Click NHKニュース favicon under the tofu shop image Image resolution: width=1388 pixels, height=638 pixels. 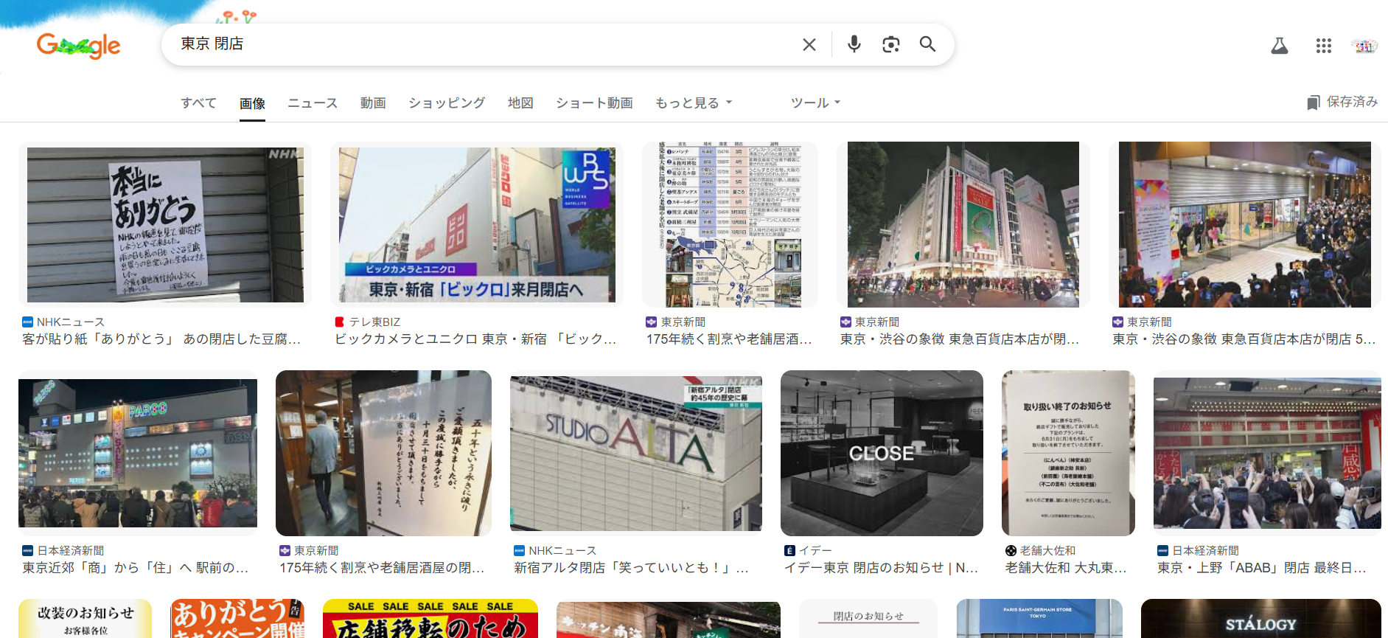click(27, 322)
